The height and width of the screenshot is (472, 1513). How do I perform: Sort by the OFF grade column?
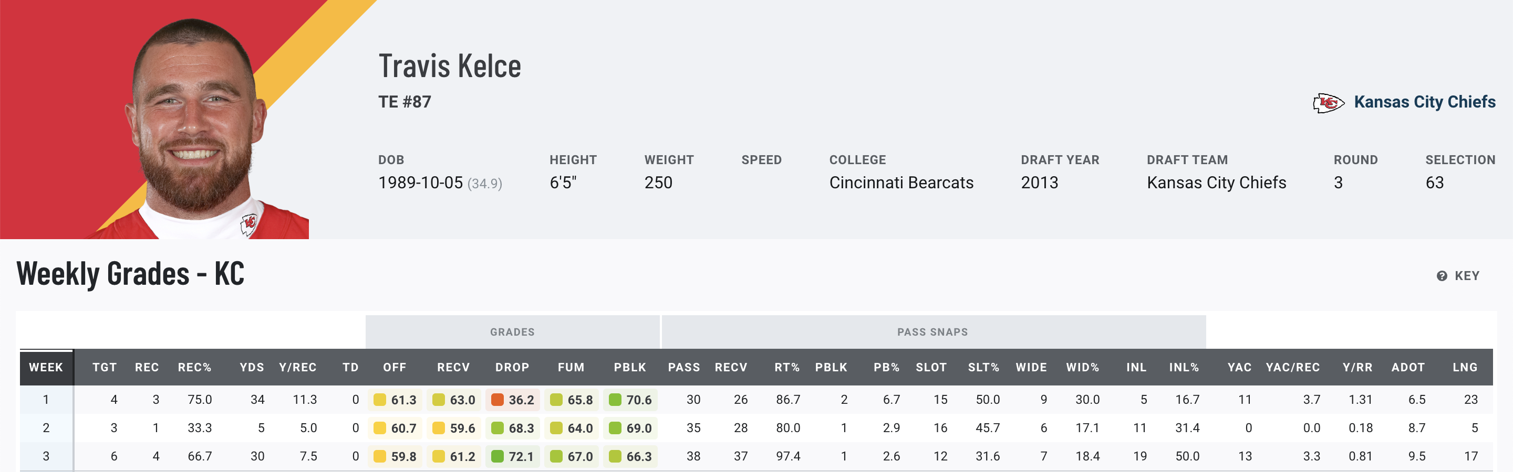(x=395, y=367)
